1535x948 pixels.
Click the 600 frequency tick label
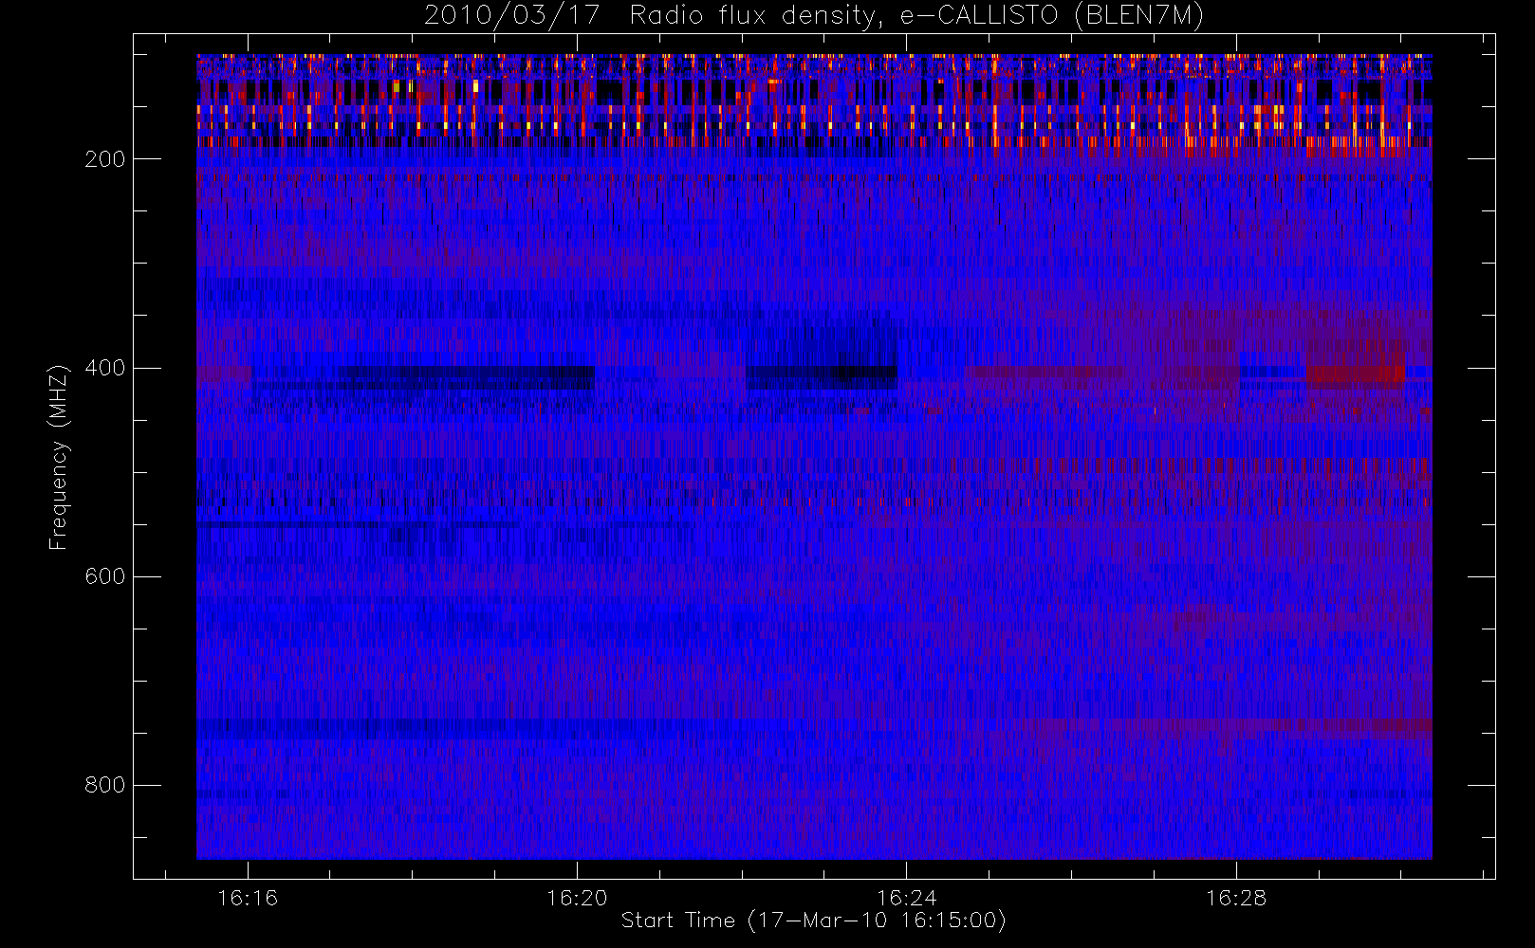coord(104,576)
